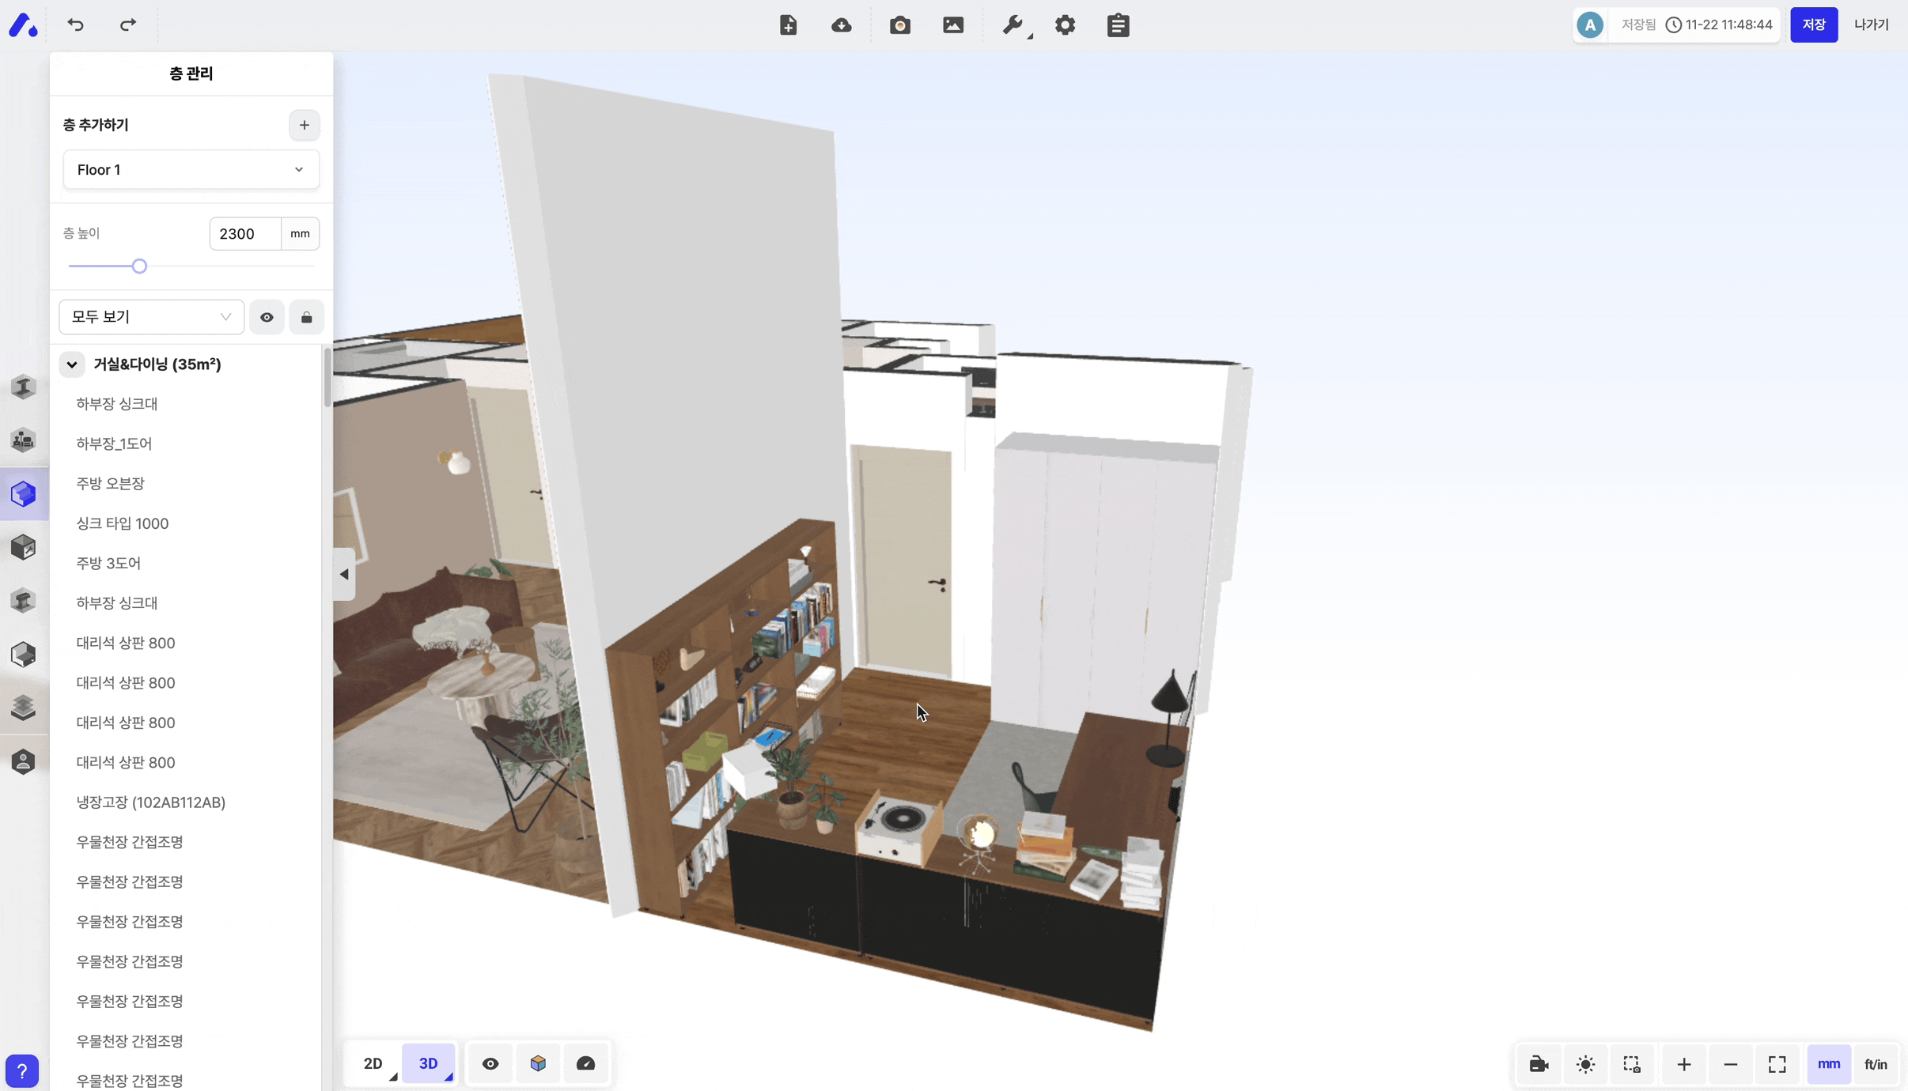Collapse the 거실&다이닝 room group
1908x1091 pixels.
pyautogui.click(x=72, y=364)
